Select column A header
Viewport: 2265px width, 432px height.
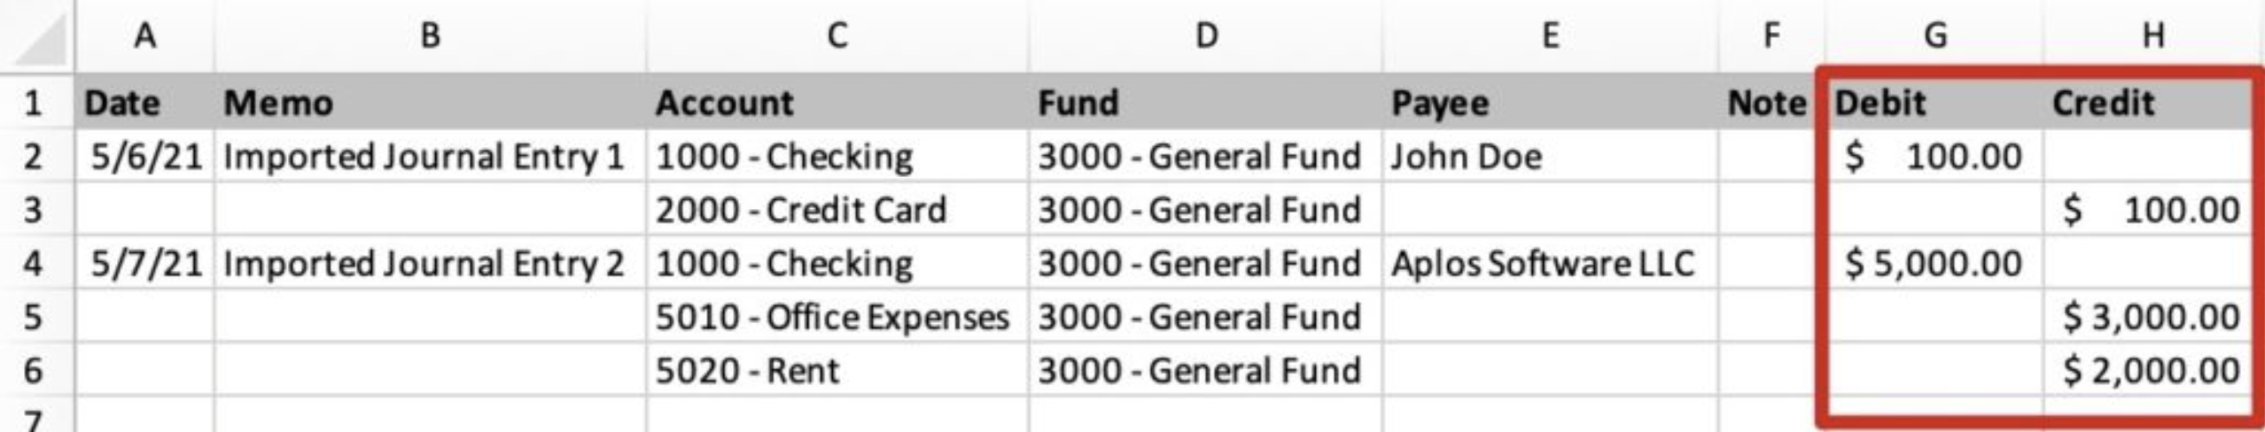pos(144,35)
